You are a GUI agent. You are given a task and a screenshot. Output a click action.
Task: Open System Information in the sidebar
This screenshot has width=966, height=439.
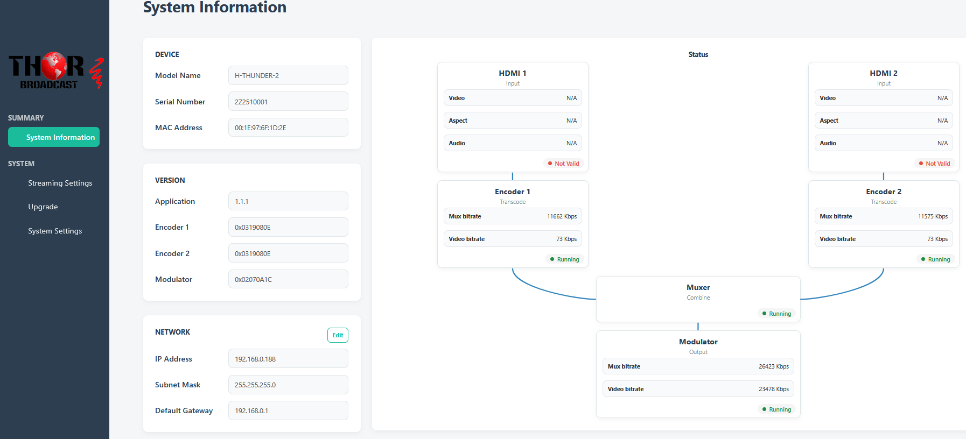click(x=54, y=137)
